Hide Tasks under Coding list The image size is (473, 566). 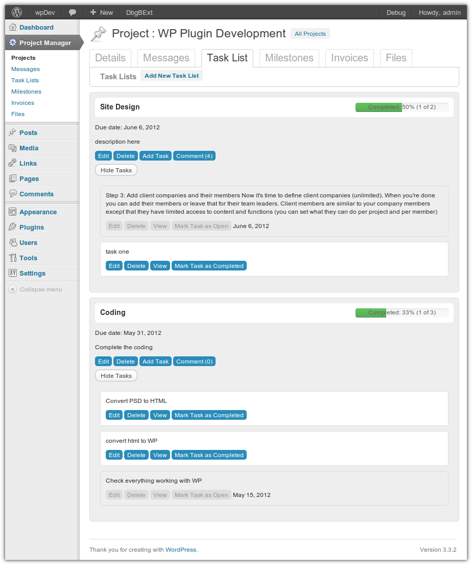point(116,376)
